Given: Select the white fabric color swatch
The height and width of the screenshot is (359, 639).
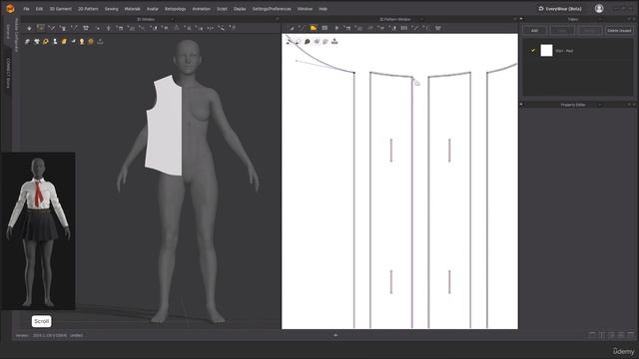Looking at the screenshot, I should coord(546,51).
